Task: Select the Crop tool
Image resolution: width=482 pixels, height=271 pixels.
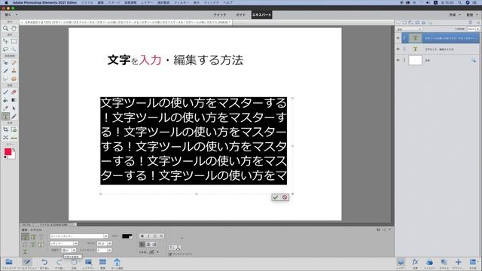Action: pyautogui.click(x=5, y=129)
